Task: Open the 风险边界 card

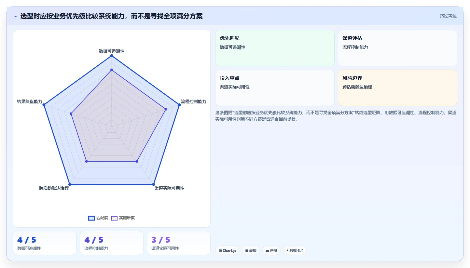Action: 397,88
